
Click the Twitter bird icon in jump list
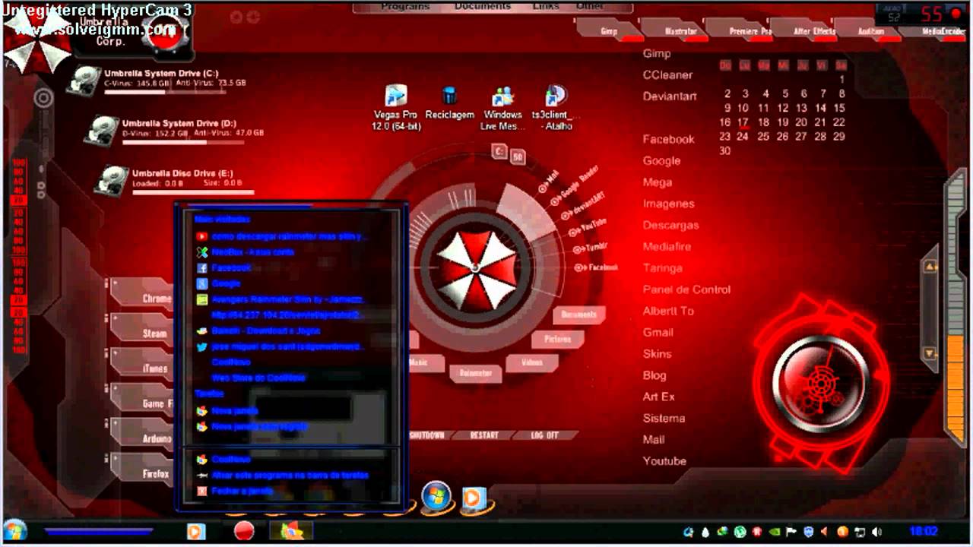point(201,346)
